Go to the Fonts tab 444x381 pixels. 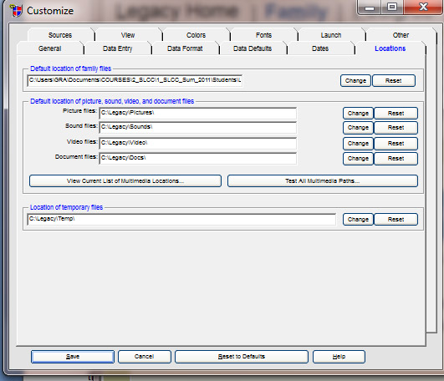click(263, 35)
